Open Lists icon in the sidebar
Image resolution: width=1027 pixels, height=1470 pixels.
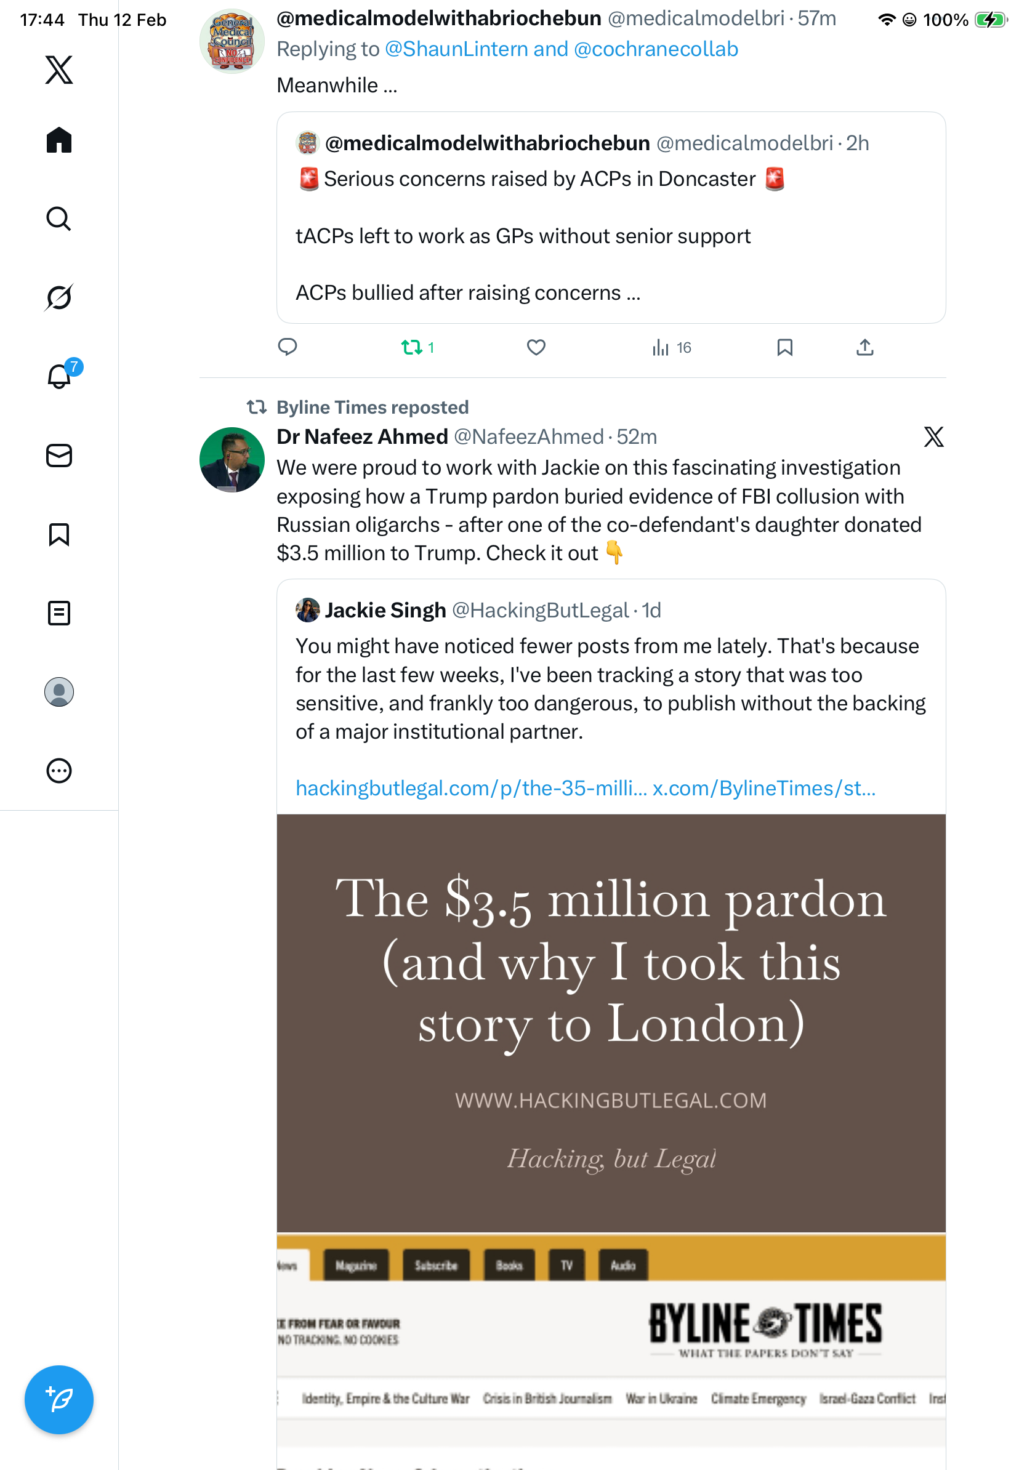click(59, 613)
